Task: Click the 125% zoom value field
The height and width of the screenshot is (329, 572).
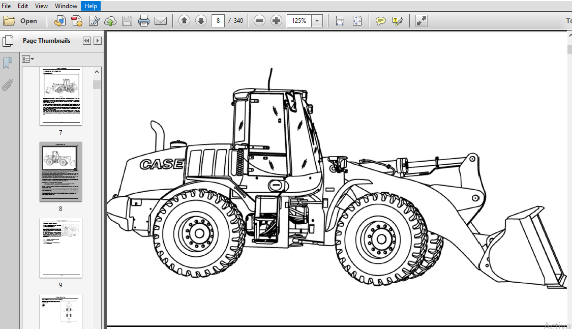Action: point(299,21)
